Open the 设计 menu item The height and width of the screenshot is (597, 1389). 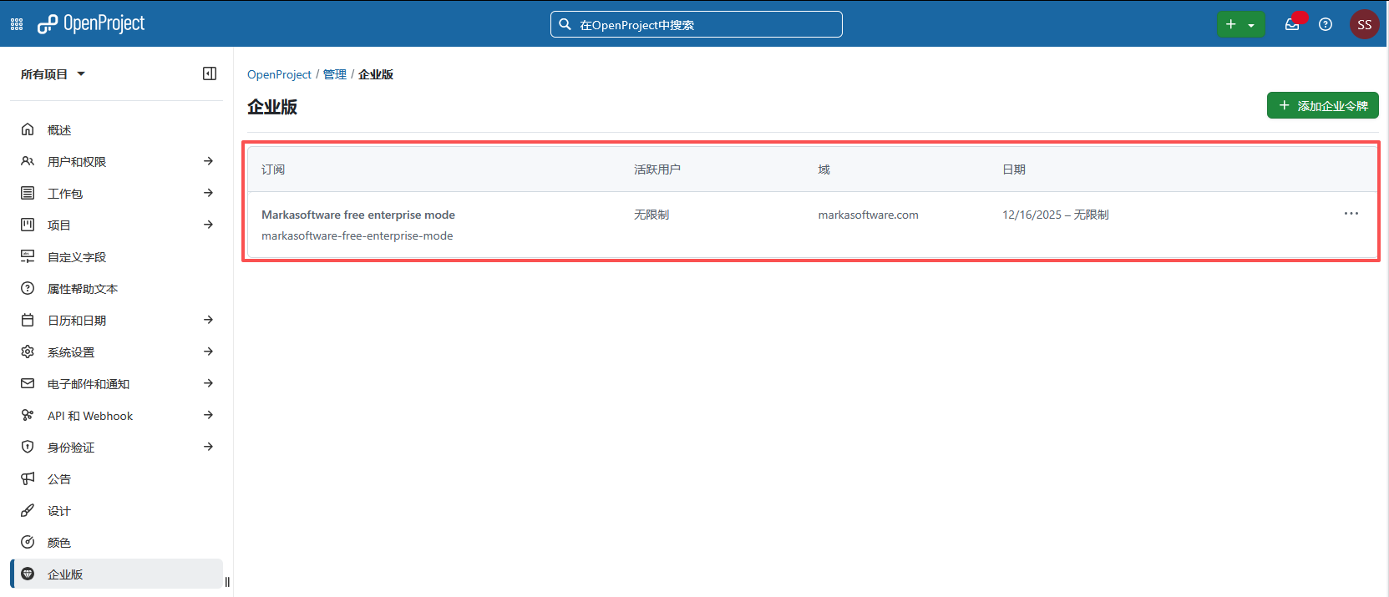tap(116, 510)
